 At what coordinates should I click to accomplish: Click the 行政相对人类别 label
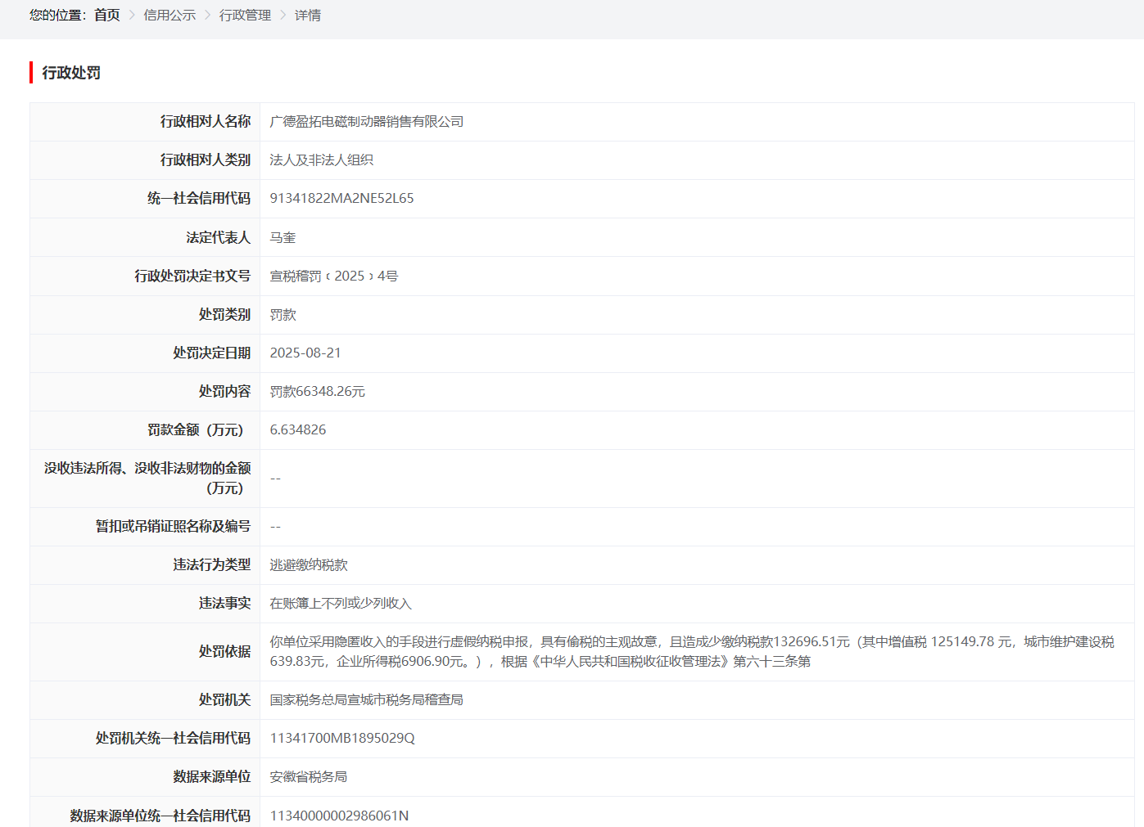coord(206,160)
